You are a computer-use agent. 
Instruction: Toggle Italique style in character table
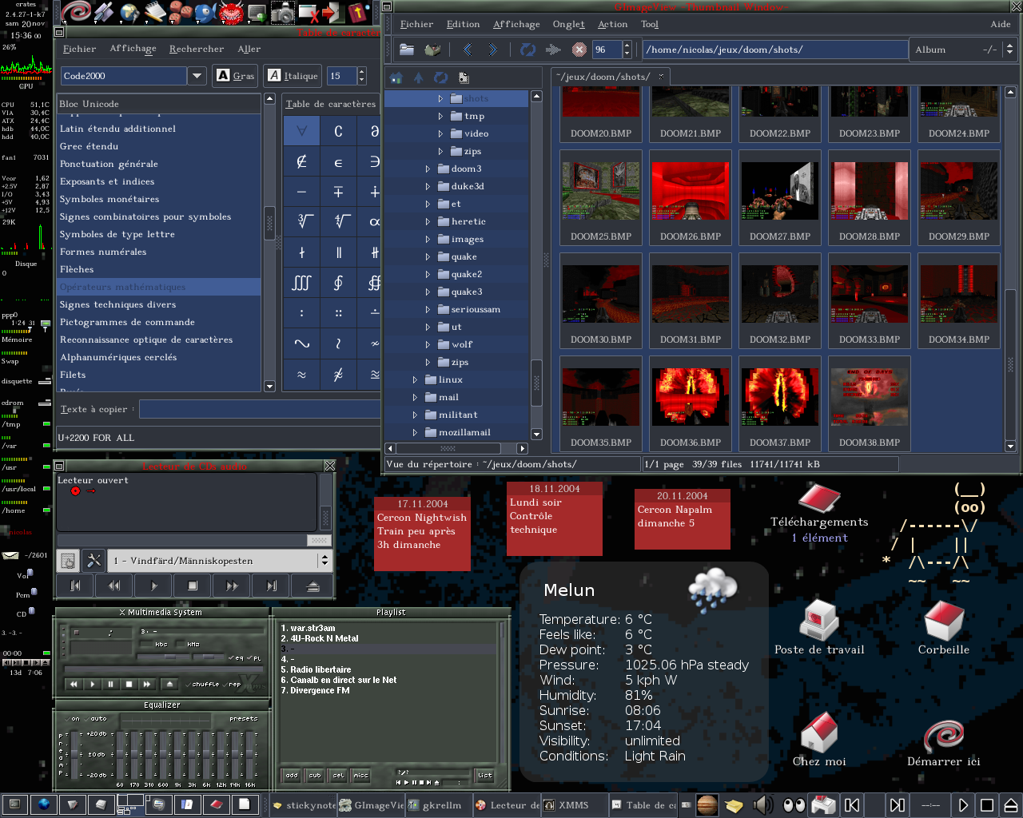tap(293, 76)
